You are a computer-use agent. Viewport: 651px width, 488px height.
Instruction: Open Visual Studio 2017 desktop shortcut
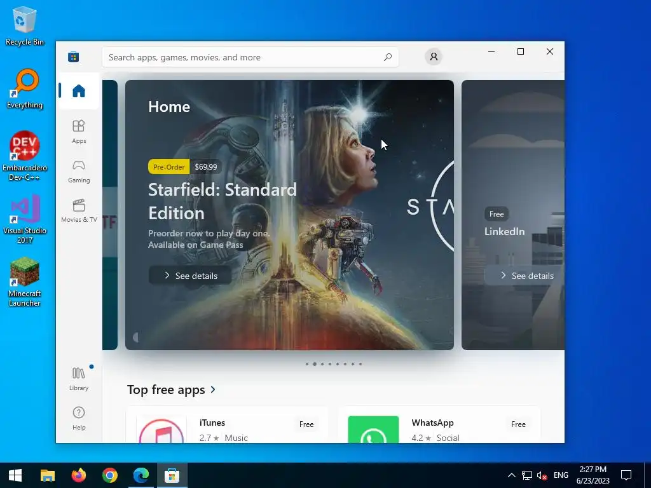25,219
